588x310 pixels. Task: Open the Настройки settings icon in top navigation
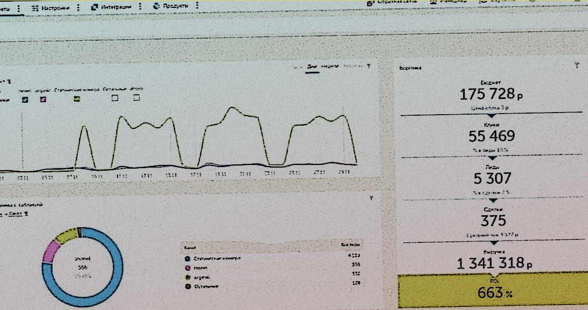pos(35,8)
